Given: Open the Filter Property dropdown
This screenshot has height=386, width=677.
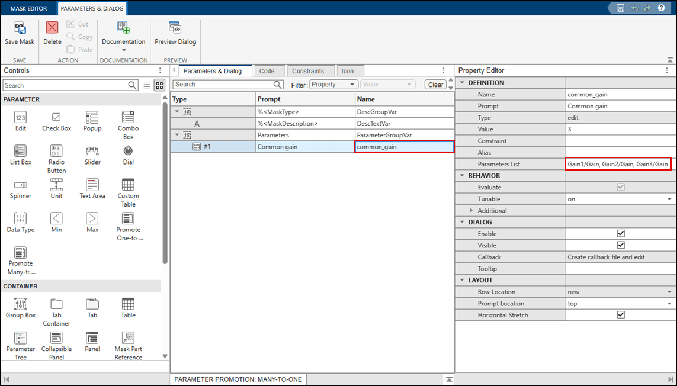Looking at the screenshot, I should 333,85.
